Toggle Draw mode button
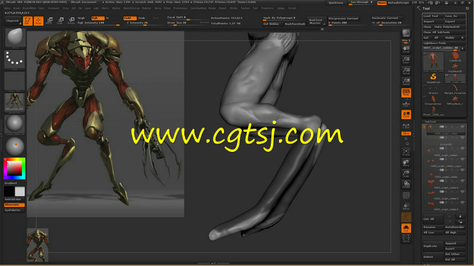Image resolution: width=474 pixels, height=266 pixels. coord(39,21)
